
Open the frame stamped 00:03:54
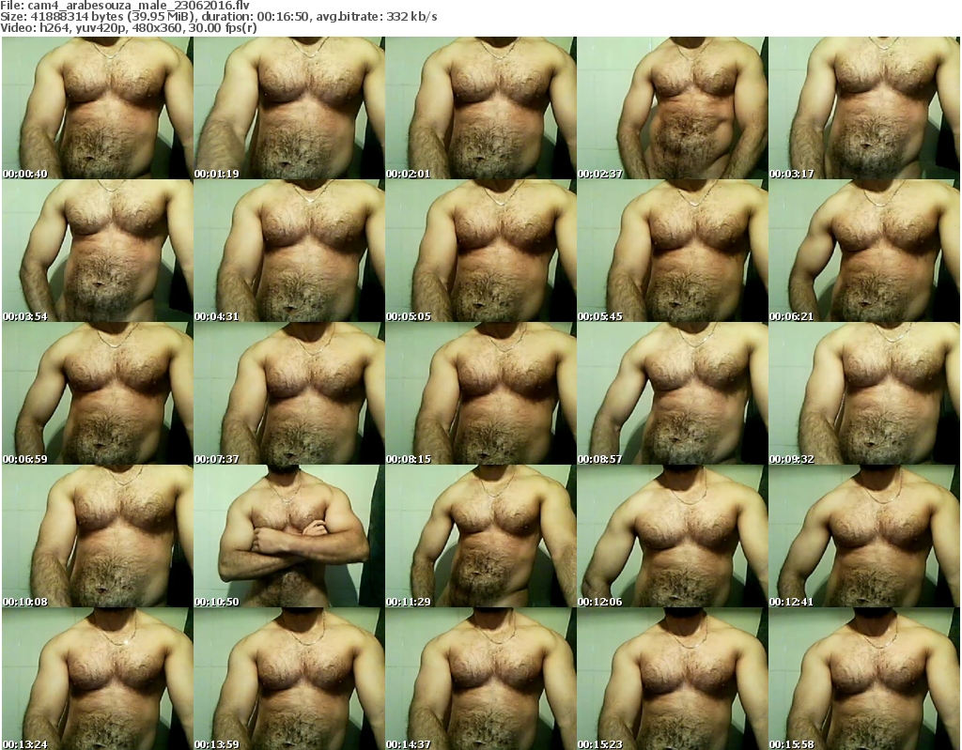point(98,251)
